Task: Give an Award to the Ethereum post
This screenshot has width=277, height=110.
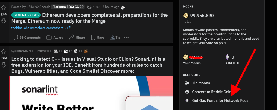Action: click(x=55, y=38)
